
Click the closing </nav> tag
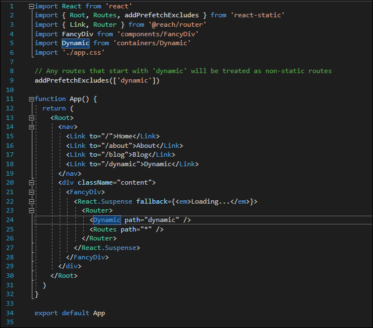[70, 173]
